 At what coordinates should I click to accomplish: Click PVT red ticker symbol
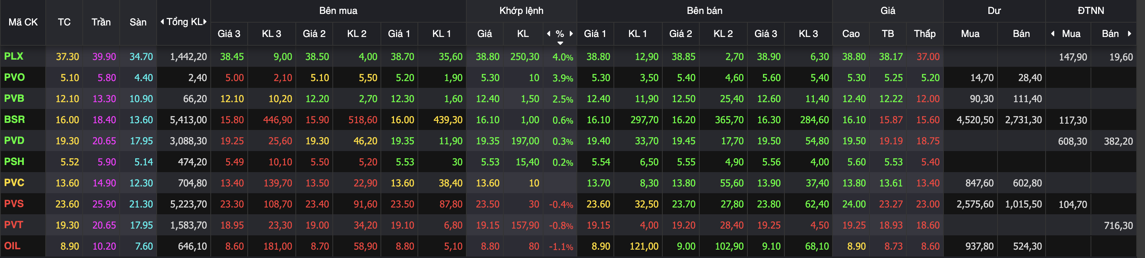(x=14, y=225)
